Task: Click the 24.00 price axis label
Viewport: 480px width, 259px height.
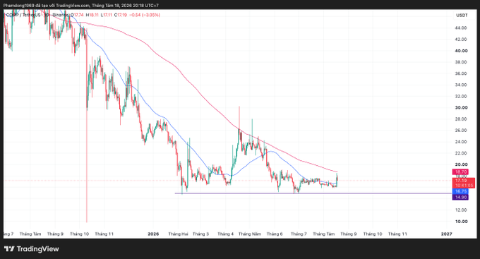Action: (x=461, y=142)
